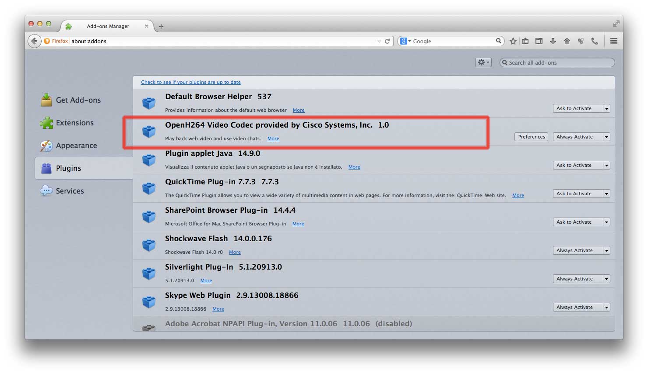Screen dimensions: 648x374
Task: Switch to the Appearance section
Action: click(84, 145)
